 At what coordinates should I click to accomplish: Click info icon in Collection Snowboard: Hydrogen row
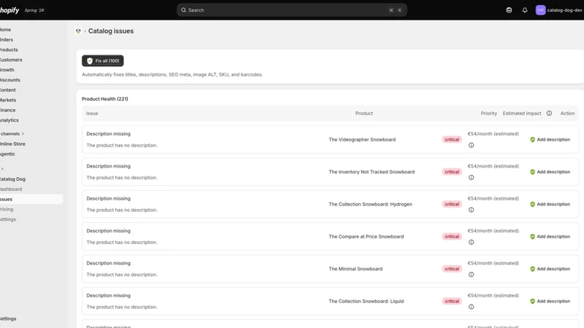pos(471,210)
